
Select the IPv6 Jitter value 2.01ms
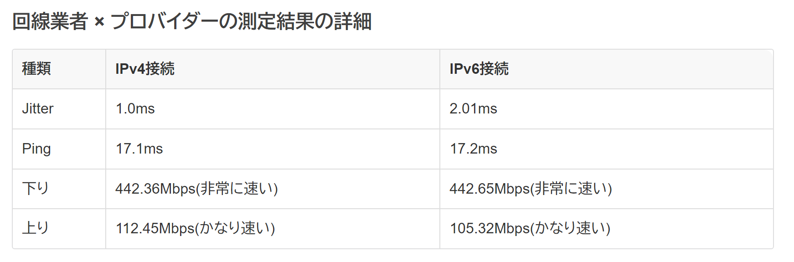(473, 108)
